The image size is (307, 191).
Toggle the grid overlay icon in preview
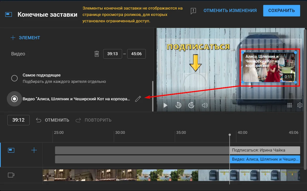click(x=290, y=105)
